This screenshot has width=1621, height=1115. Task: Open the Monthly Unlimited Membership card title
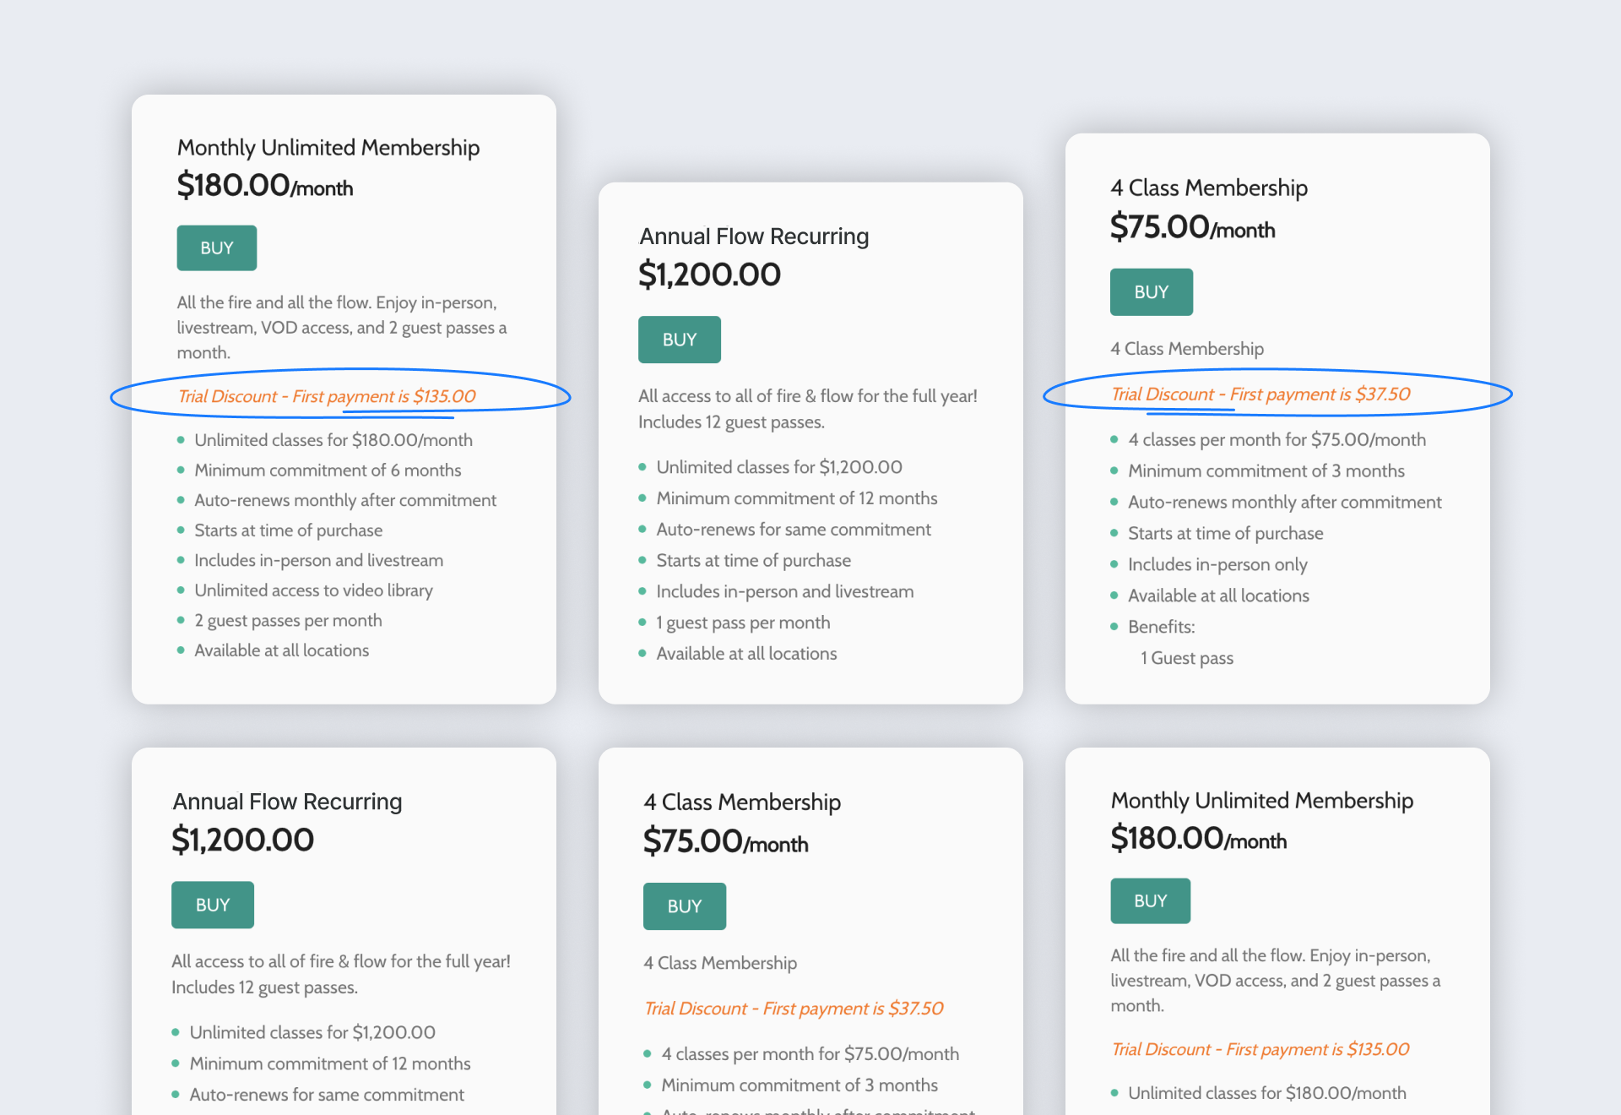point(328,147)
